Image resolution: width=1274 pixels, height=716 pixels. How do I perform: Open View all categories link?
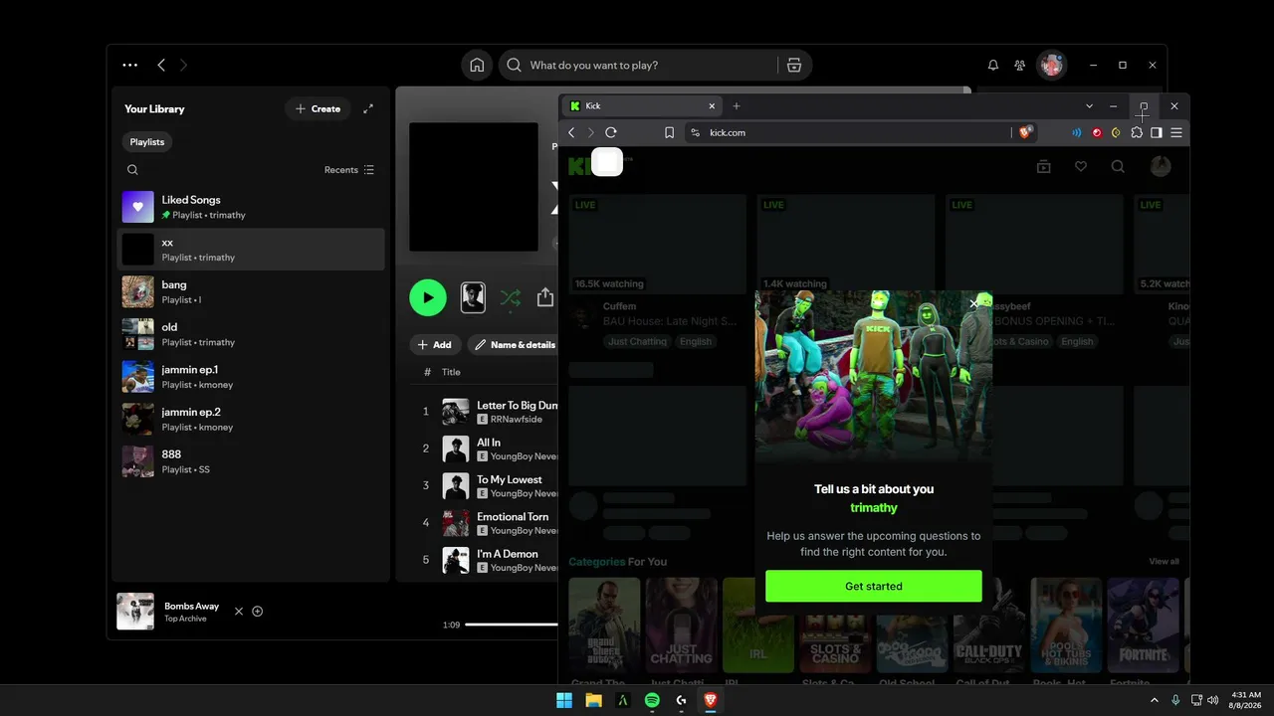(1164, 562)
